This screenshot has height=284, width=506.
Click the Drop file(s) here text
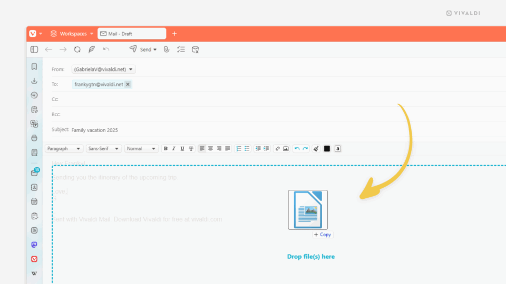pyautogui.click(x=311, y=257)
